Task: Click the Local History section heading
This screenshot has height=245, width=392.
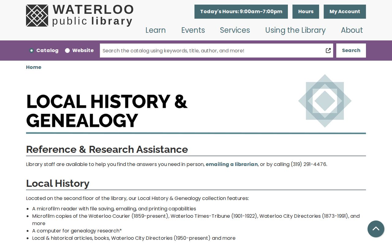Action: pos(58,183)
